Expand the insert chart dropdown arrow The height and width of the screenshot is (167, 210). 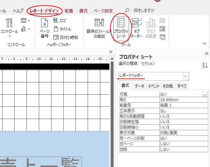tap(29, 29)
